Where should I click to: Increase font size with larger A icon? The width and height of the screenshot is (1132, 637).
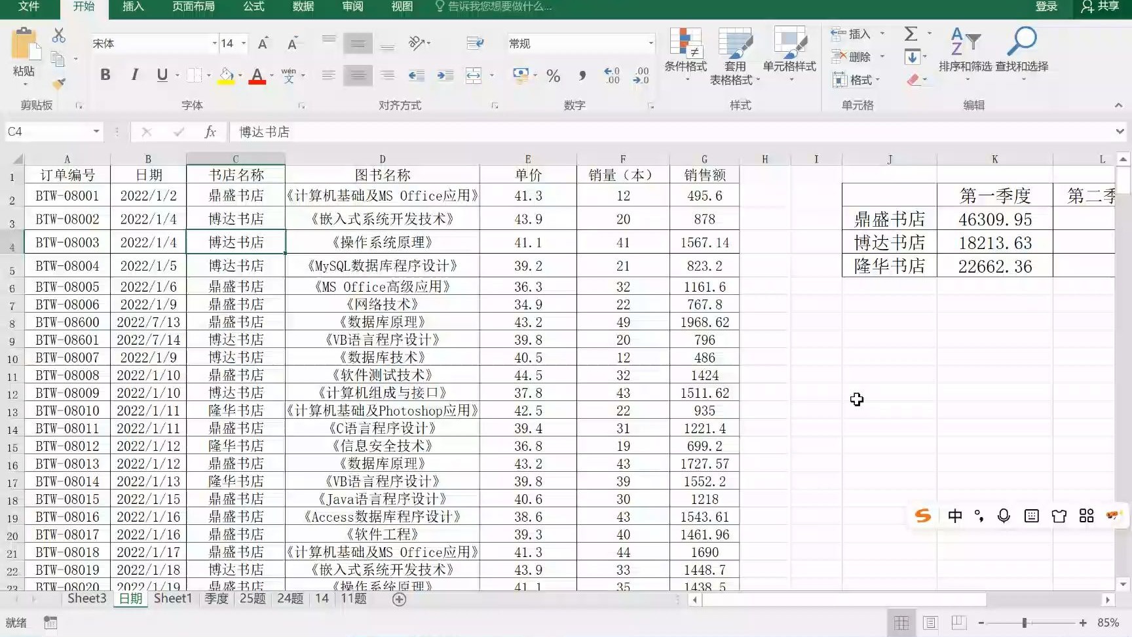click(x=263, y=43)
